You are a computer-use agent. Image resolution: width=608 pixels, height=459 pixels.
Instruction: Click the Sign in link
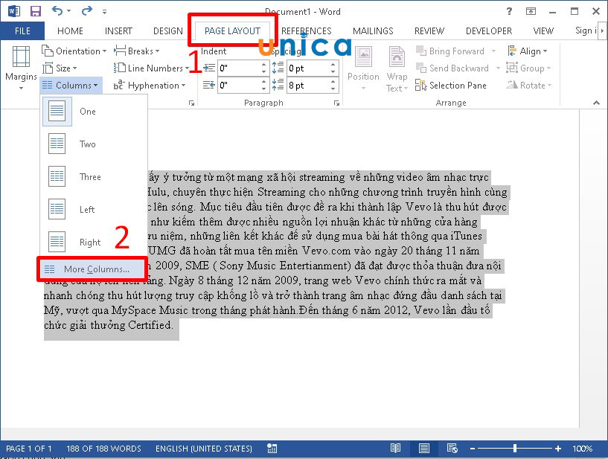click(586, 31)
